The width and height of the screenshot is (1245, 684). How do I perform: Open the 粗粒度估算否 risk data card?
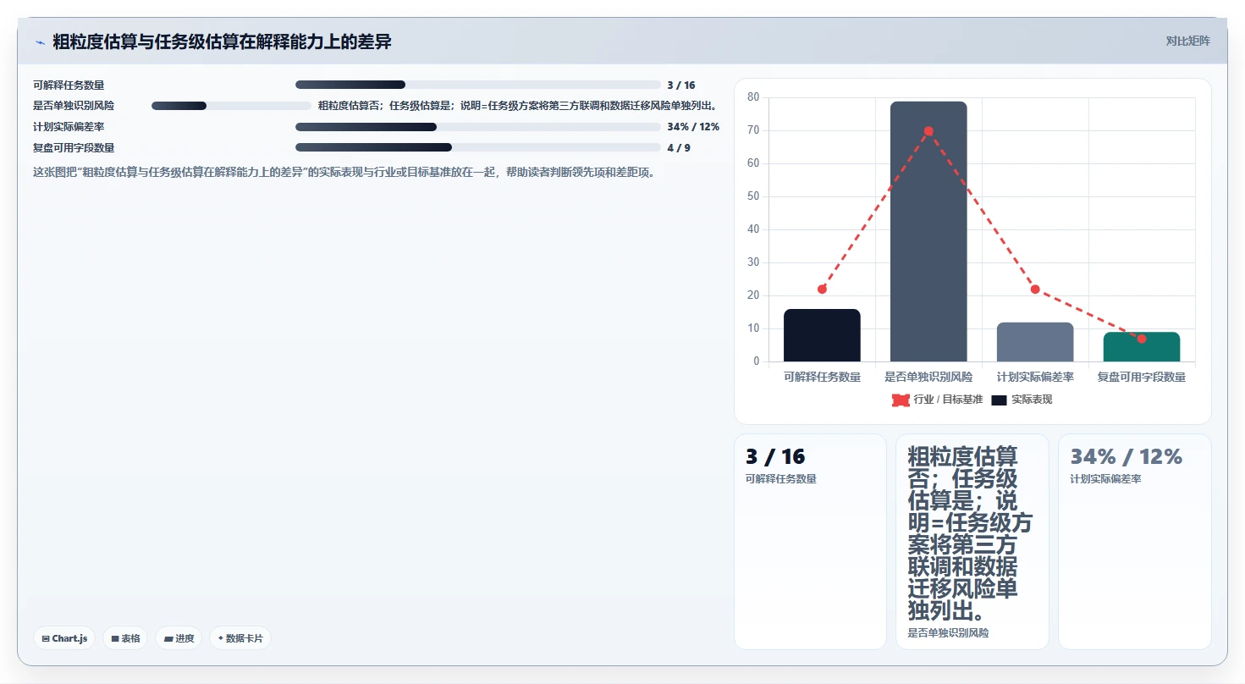pos(972,542)
